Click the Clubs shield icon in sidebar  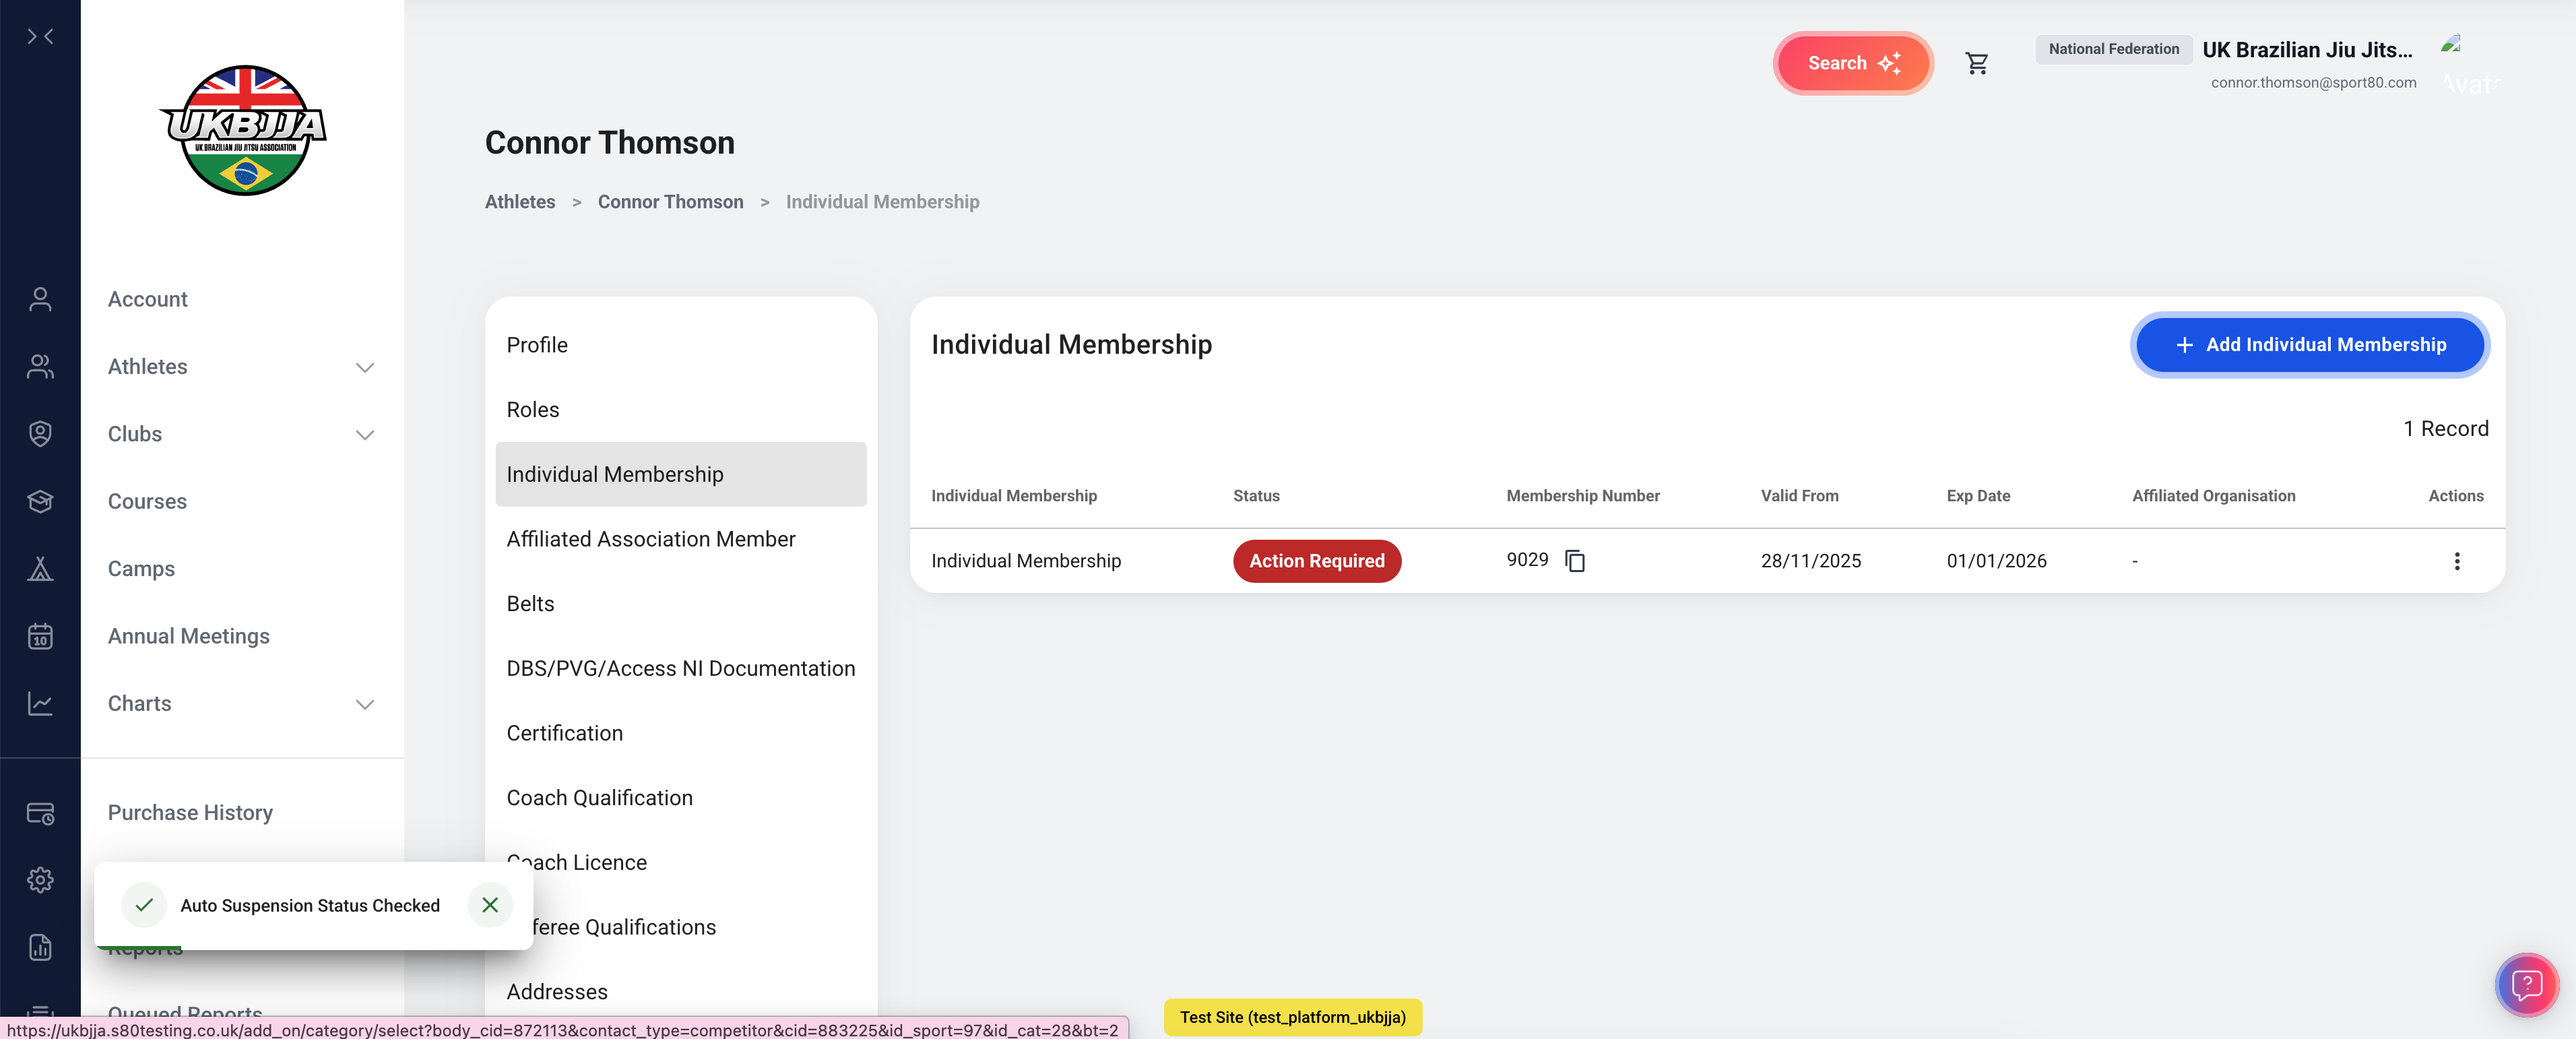point(40,434)
